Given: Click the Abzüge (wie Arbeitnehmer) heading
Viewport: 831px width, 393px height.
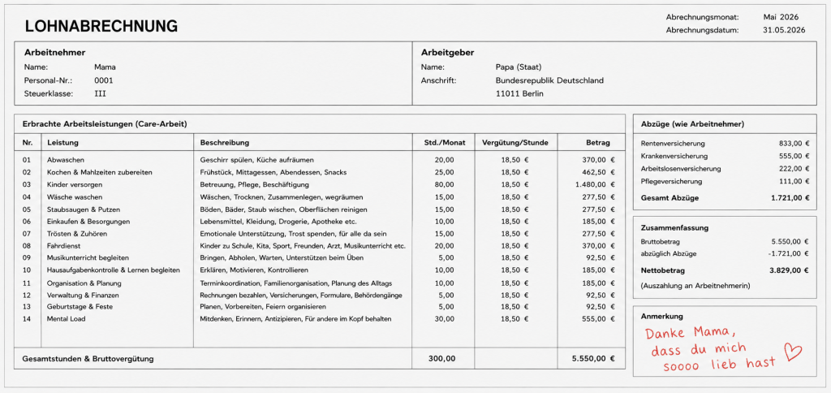Looking at the screenshot, I should [x=693, y=124].
